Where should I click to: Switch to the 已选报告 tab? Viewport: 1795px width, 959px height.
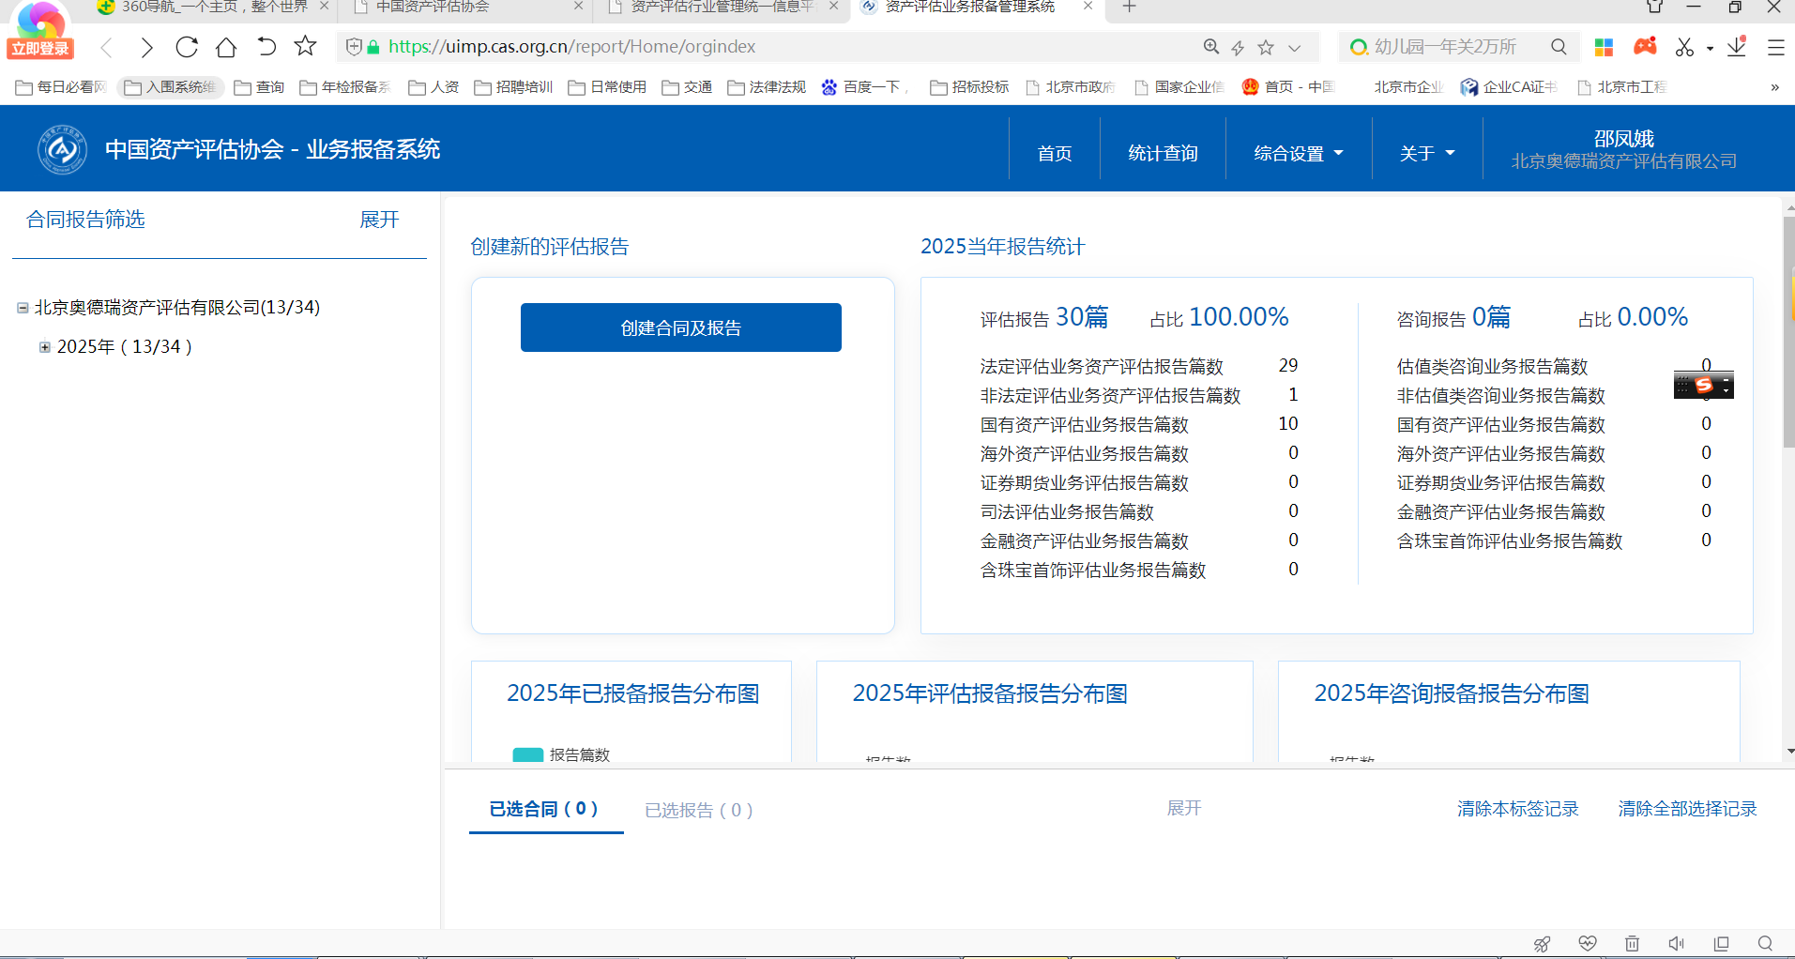tap(698, 810)
